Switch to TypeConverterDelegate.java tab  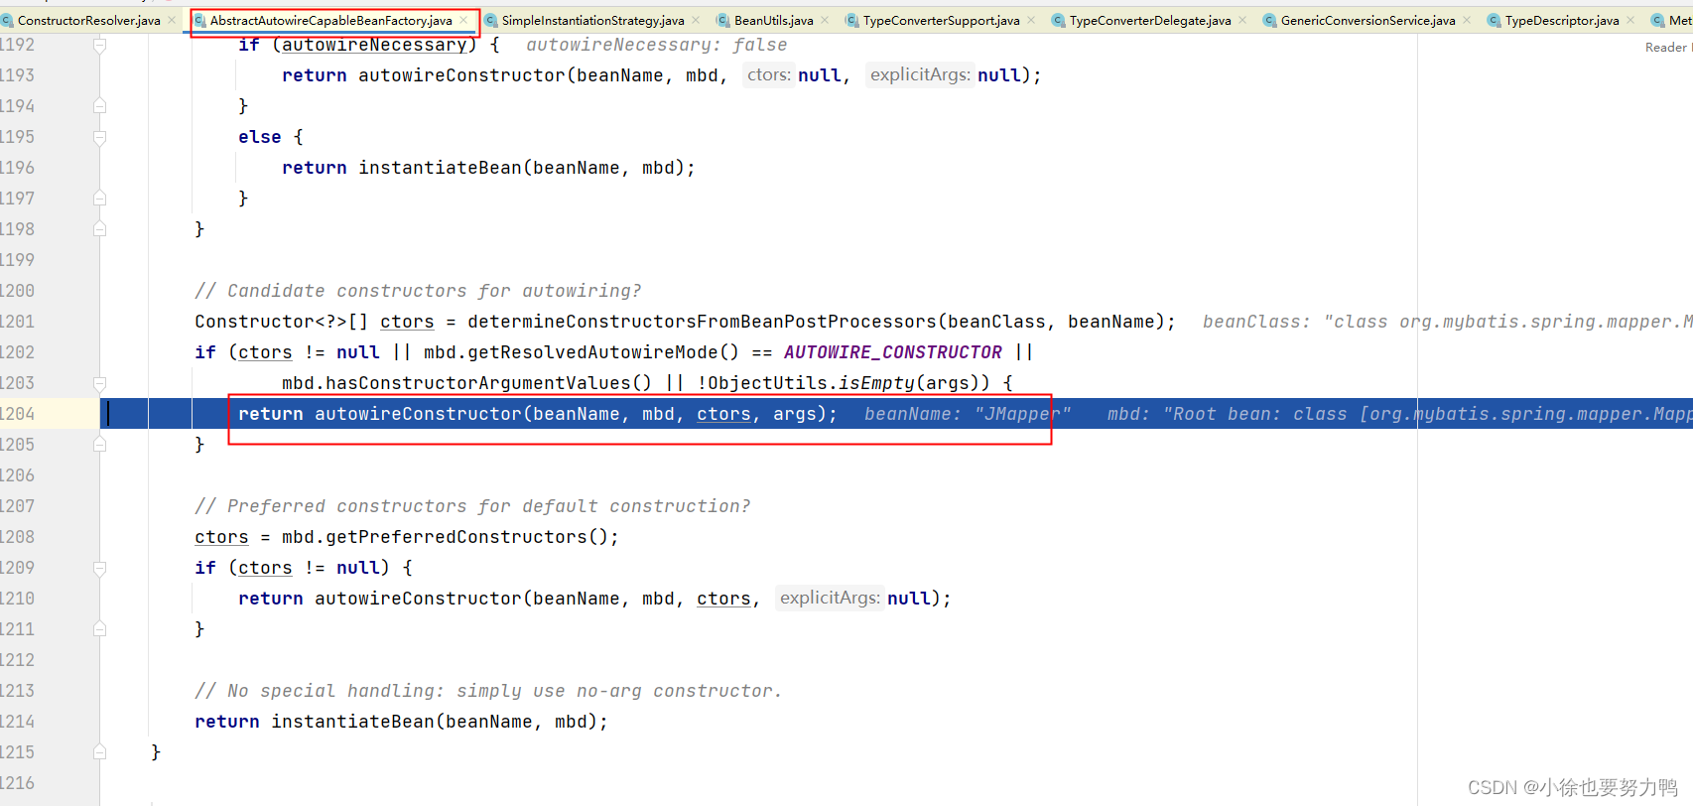click(1150, 20)
